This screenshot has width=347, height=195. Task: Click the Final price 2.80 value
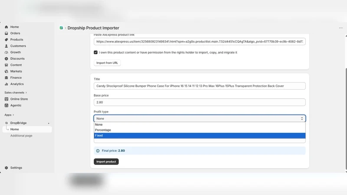click(x=121, y=151)
